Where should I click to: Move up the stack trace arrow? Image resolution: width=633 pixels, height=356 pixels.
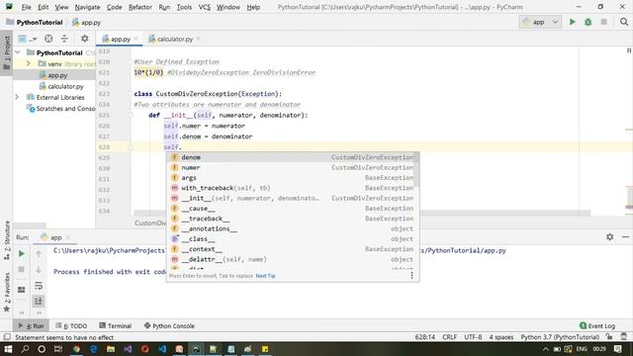(x=39, y=253)
